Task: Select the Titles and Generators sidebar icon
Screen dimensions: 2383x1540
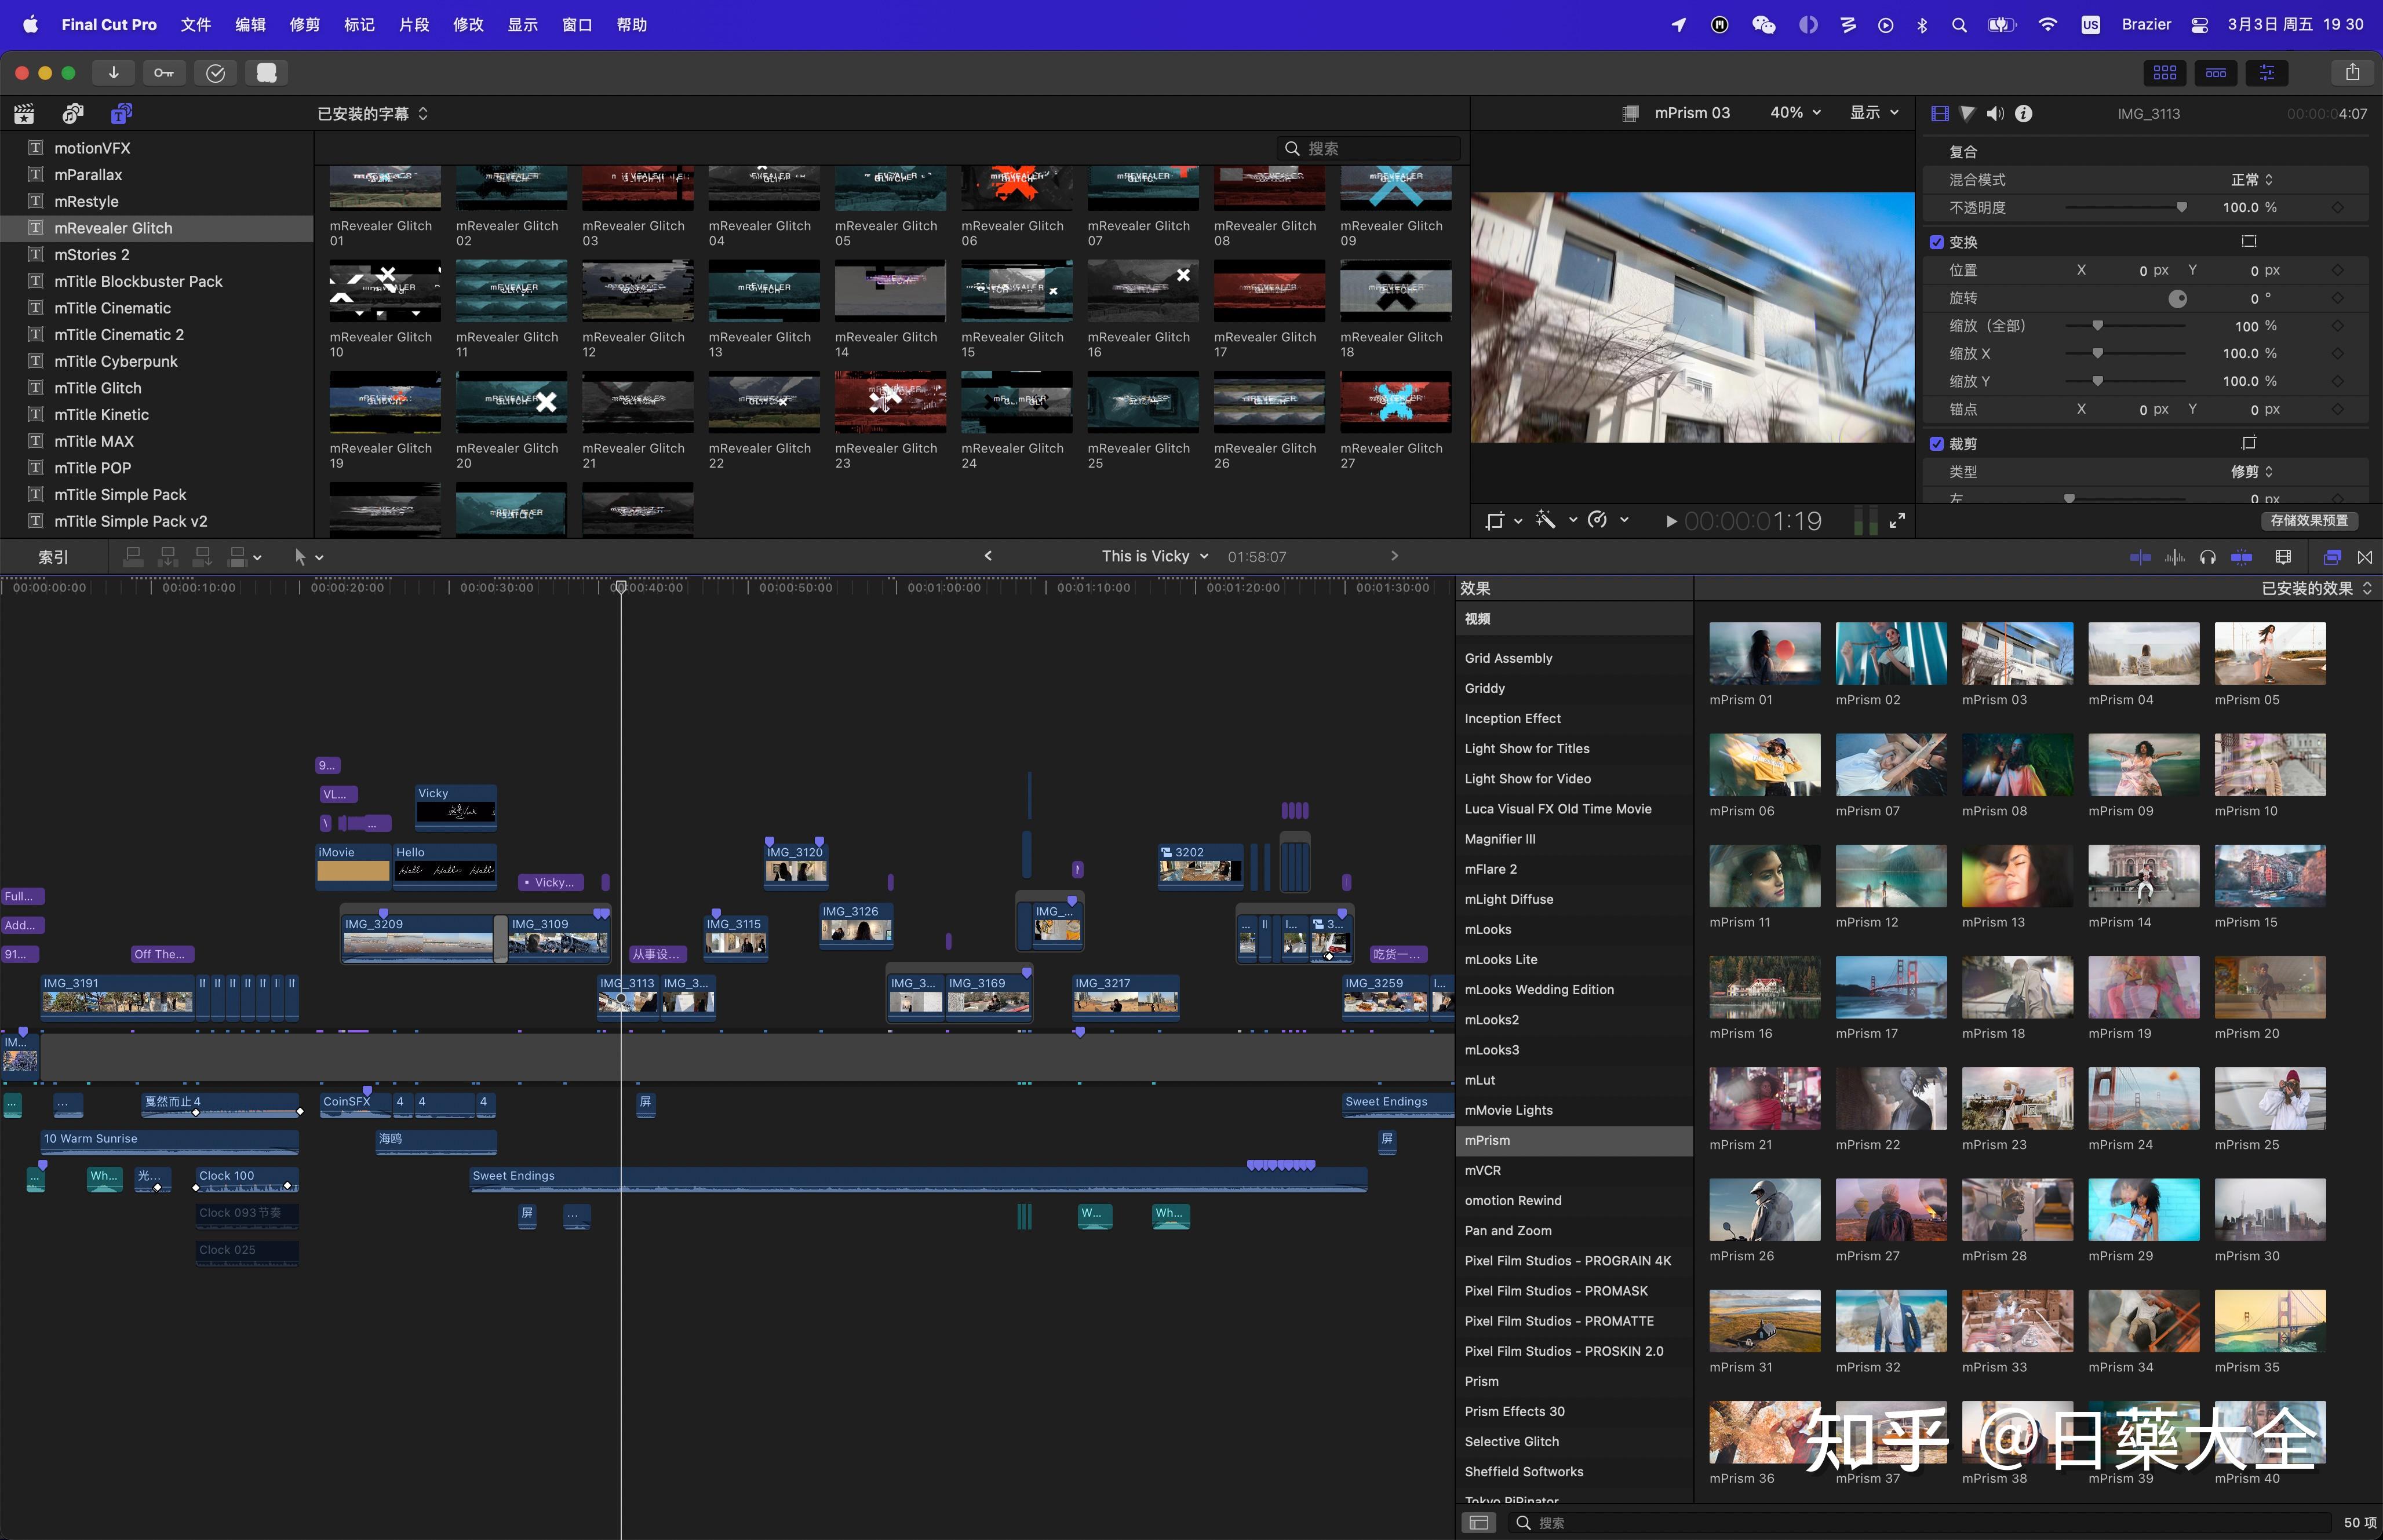Action: click(x=120, y=113)
